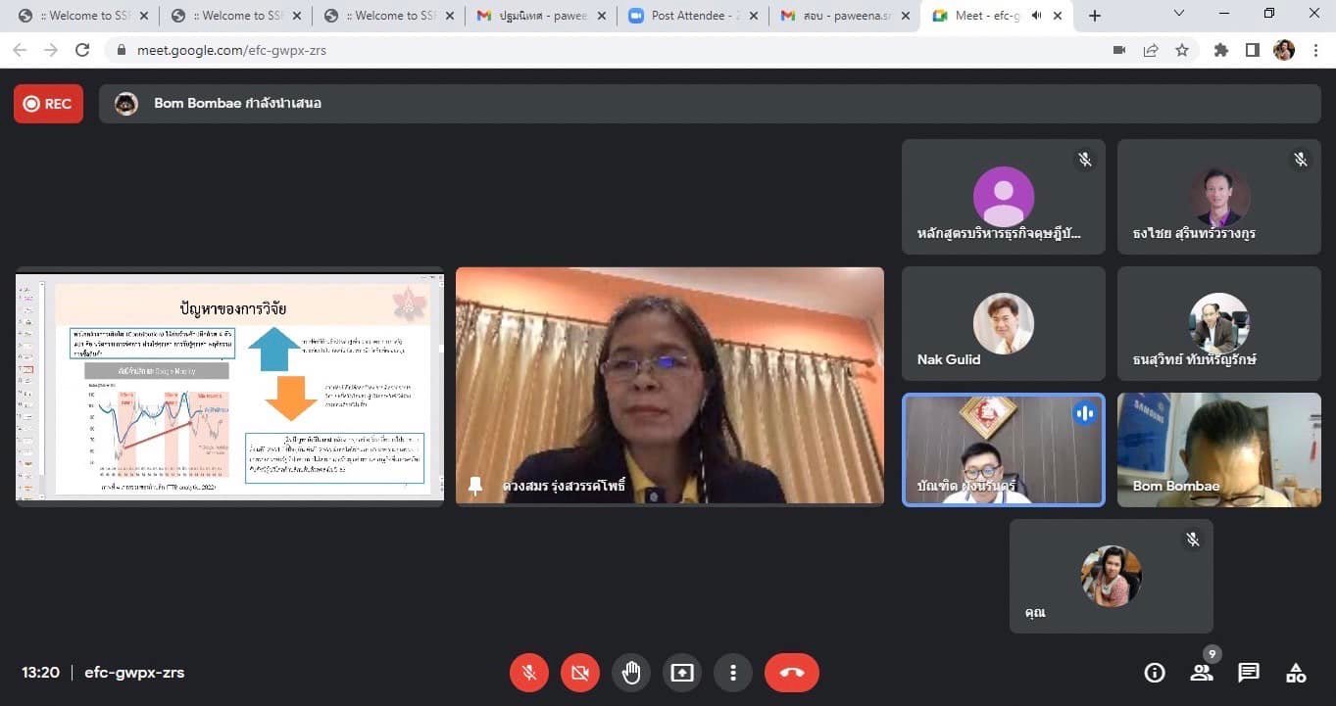Click the red REC recording indicator

pyautogui.click(x=48, y=104)
